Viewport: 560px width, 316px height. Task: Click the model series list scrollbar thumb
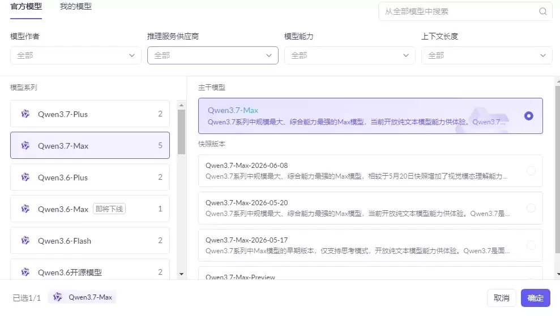pos(181,132)
